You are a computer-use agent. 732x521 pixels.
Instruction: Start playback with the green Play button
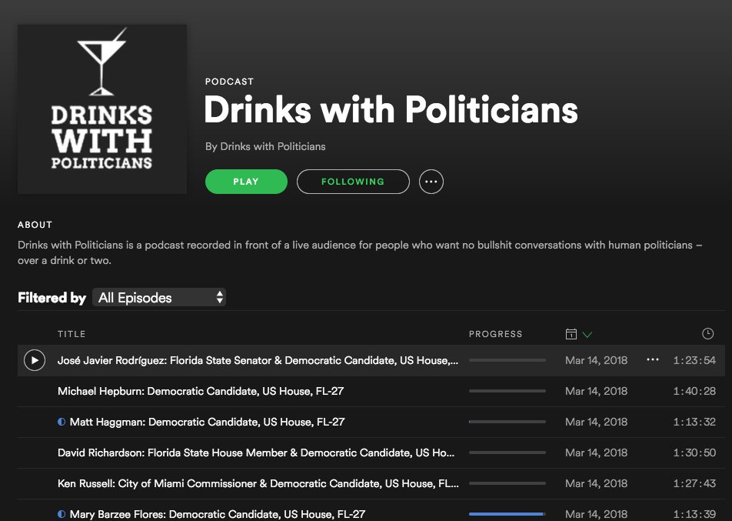246,182
